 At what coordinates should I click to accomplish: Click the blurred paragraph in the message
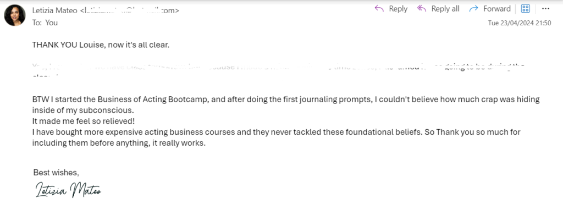(278, 70)
